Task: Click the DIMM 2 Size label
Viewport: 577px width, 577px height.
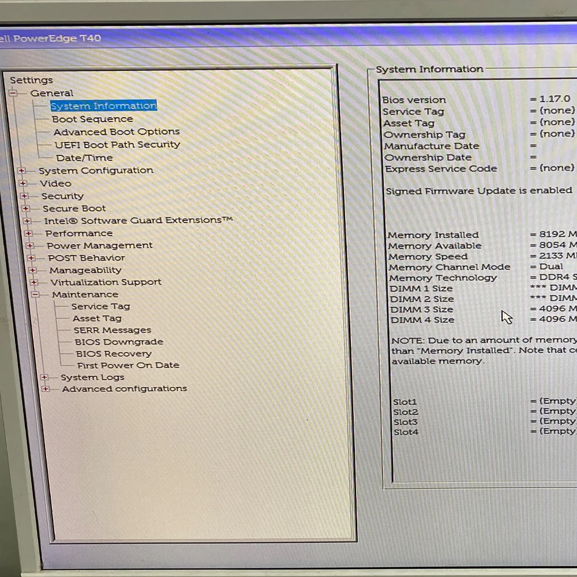Action: tap(422, 299)
